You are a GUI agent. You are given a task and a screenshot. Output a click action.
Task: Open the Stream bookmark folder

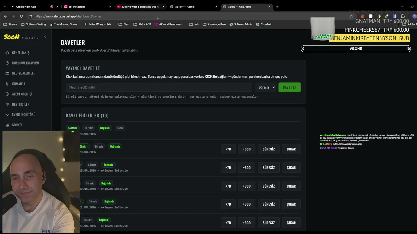(10, 24)
